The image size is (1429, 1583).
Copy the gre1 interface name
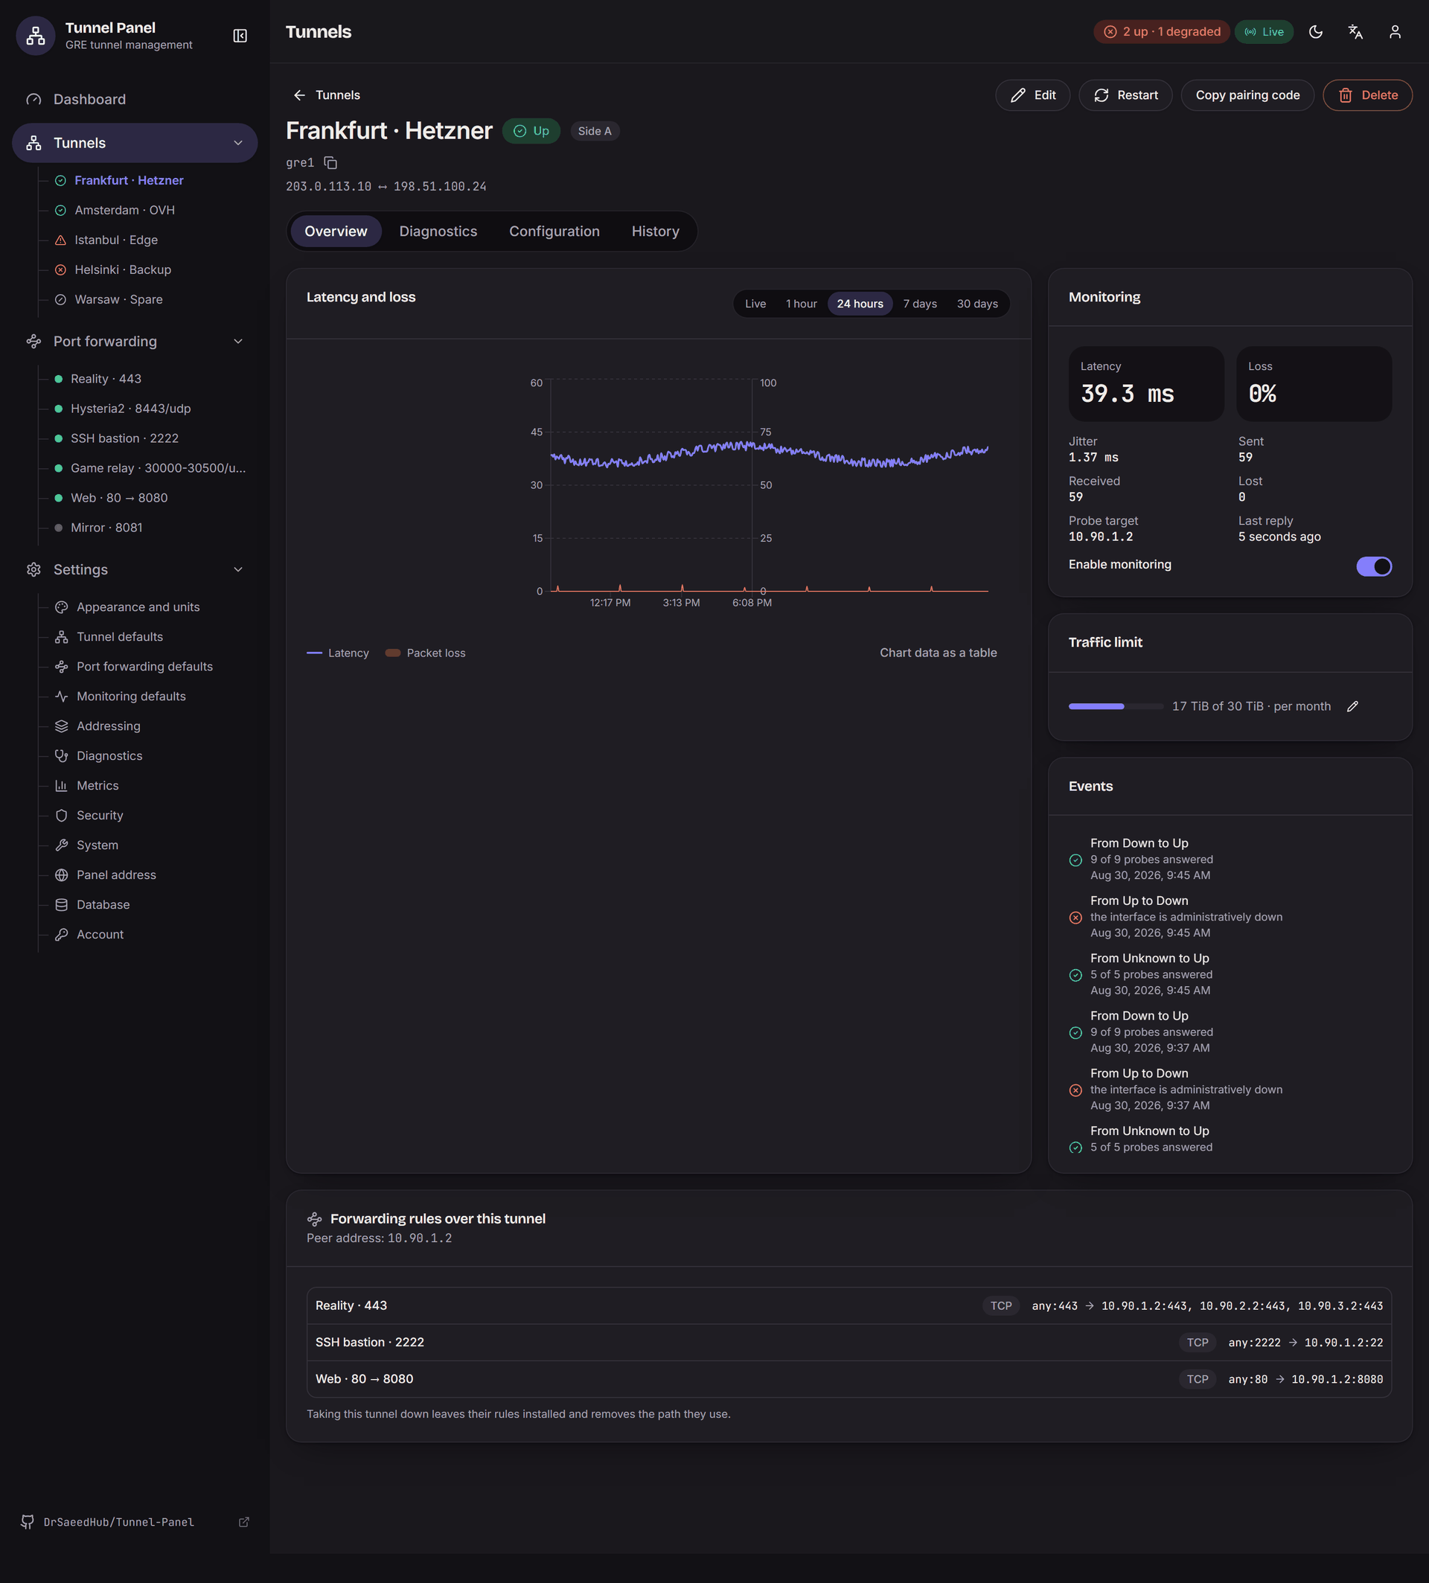pyautogui.click(x=330, y=162)
